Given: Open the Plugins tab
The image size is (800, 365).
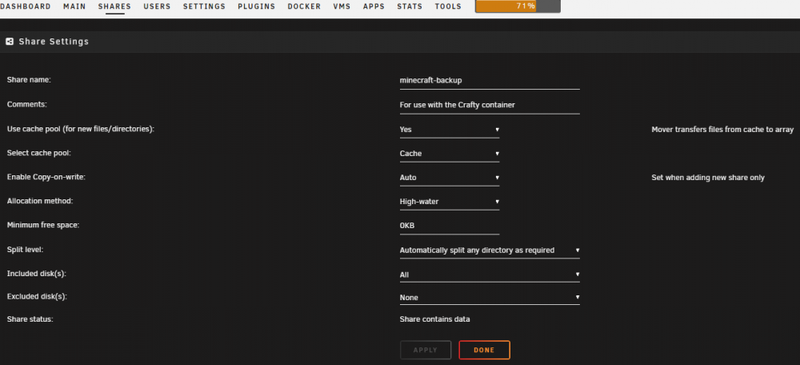Looking at the screenshot, I should pos(256,6).
